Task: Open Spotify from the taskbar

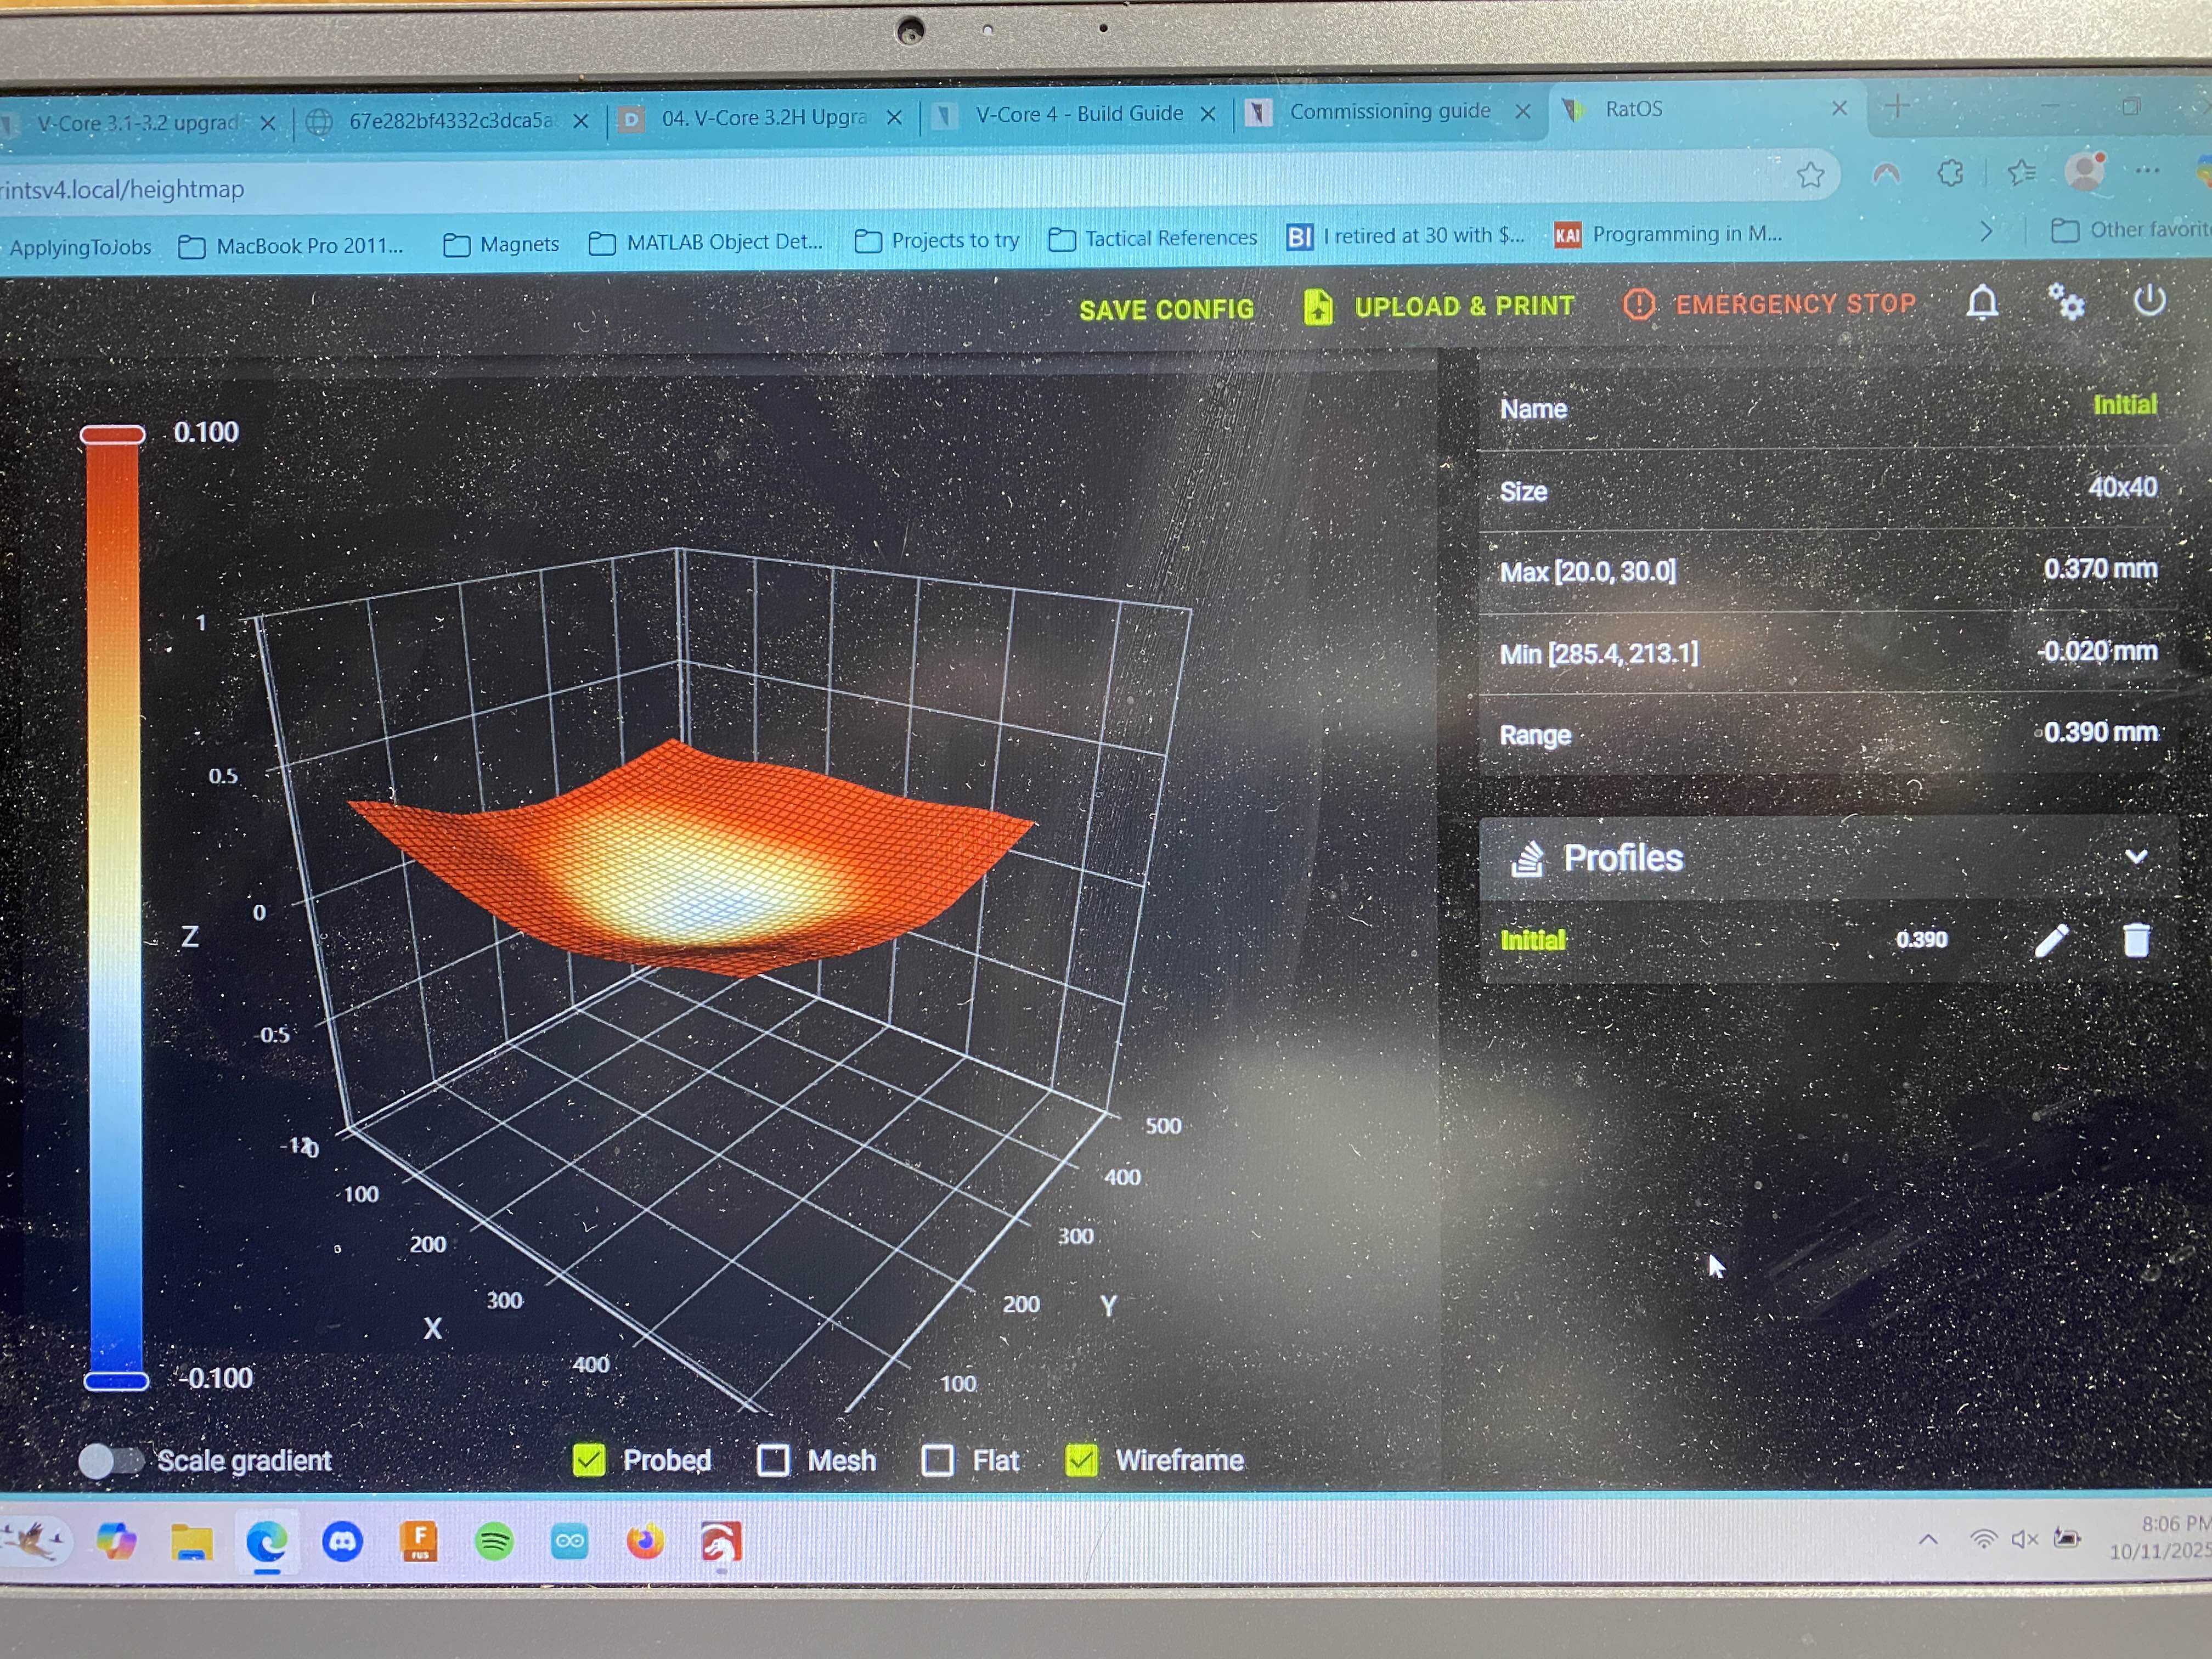Action: 494,1541
